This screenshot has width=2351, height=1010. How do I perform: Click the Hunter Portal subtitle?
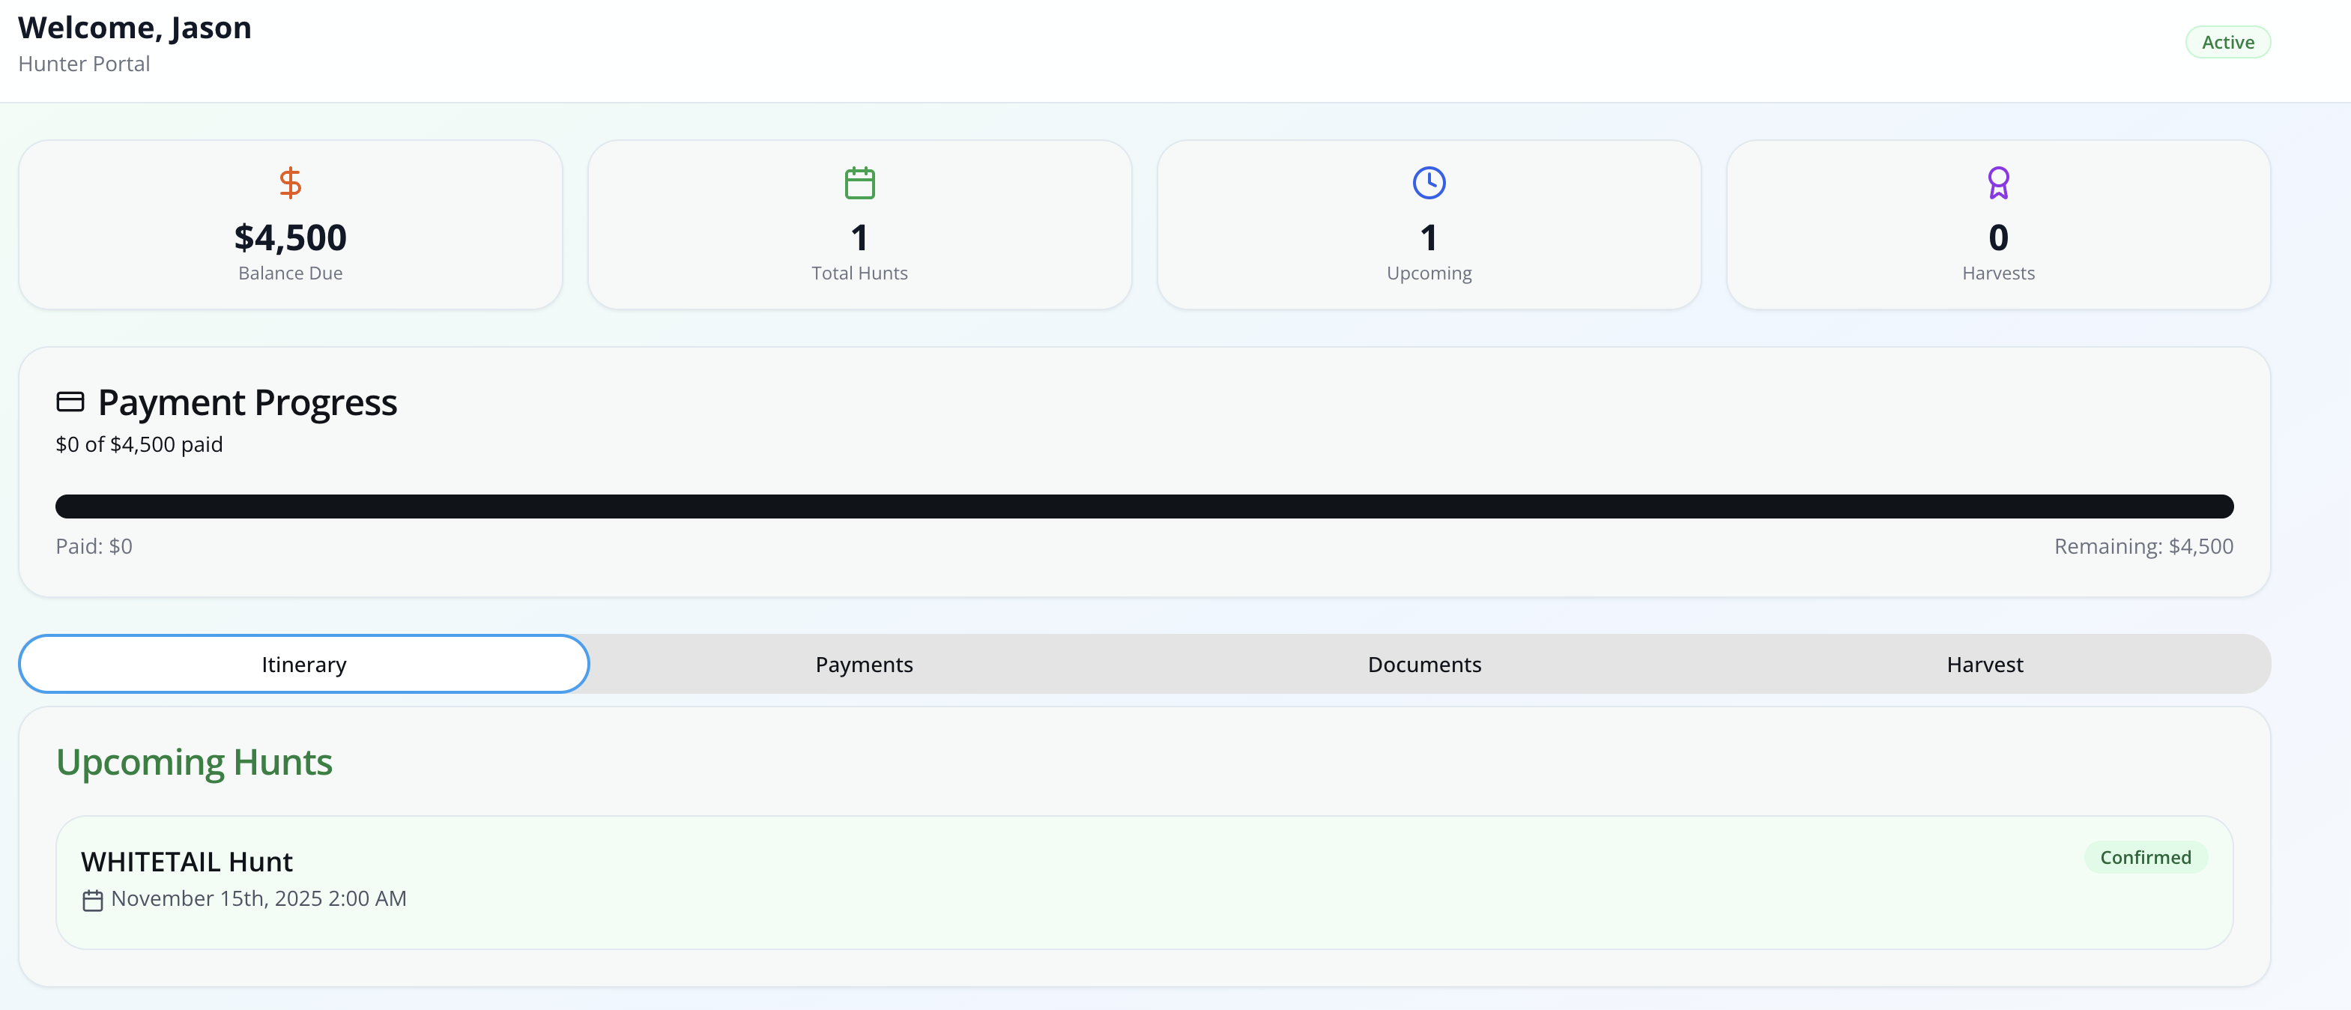click(x=84, y=64)
